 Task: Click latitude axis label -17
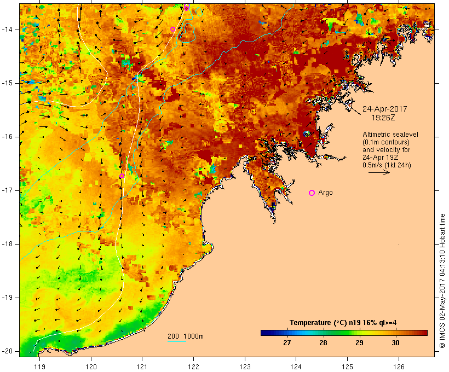click(7, 190)
